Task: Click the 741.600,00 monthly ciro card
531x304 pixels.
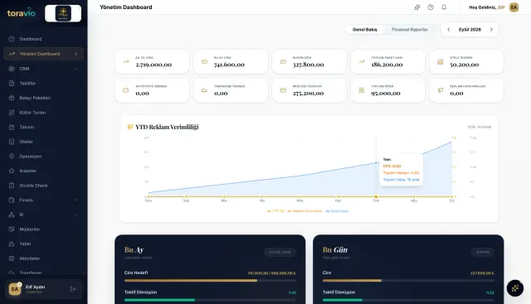Action: pyautogui.click(x=231, y=62)
